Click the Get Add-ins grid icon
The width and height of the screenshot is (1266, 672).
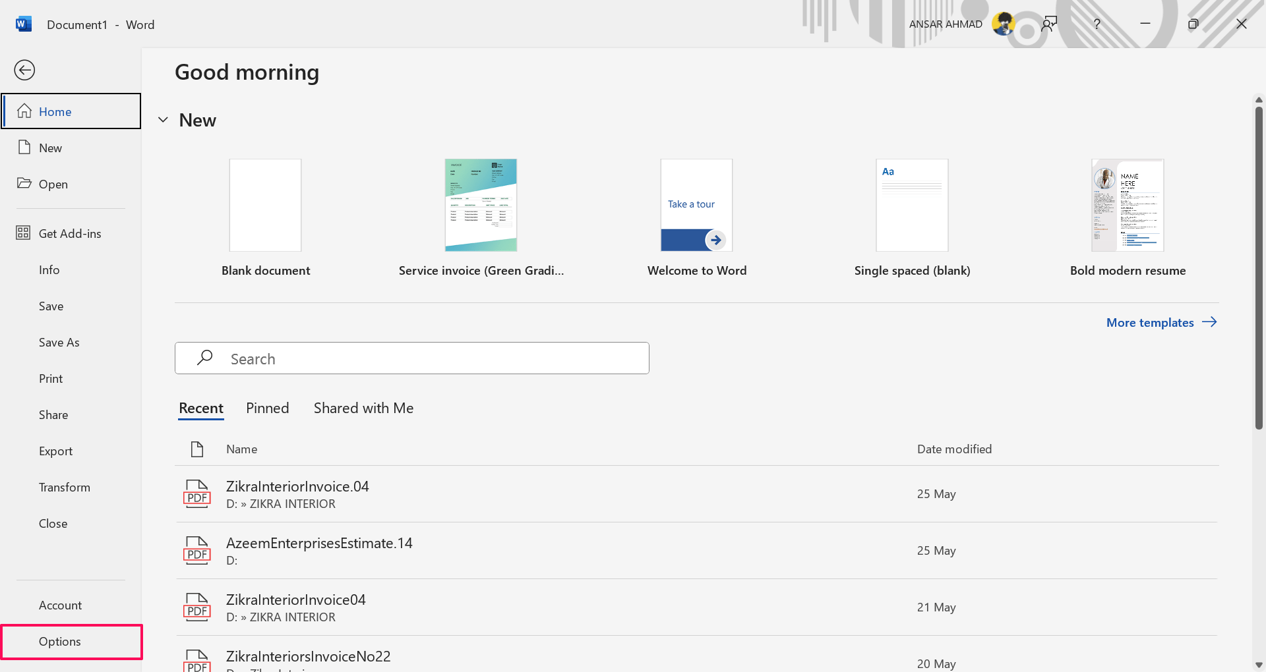[23, 233]
